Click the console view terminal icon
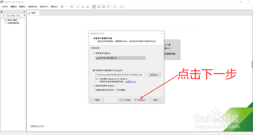This screenshot has height=135, width=253. [115, 7]
